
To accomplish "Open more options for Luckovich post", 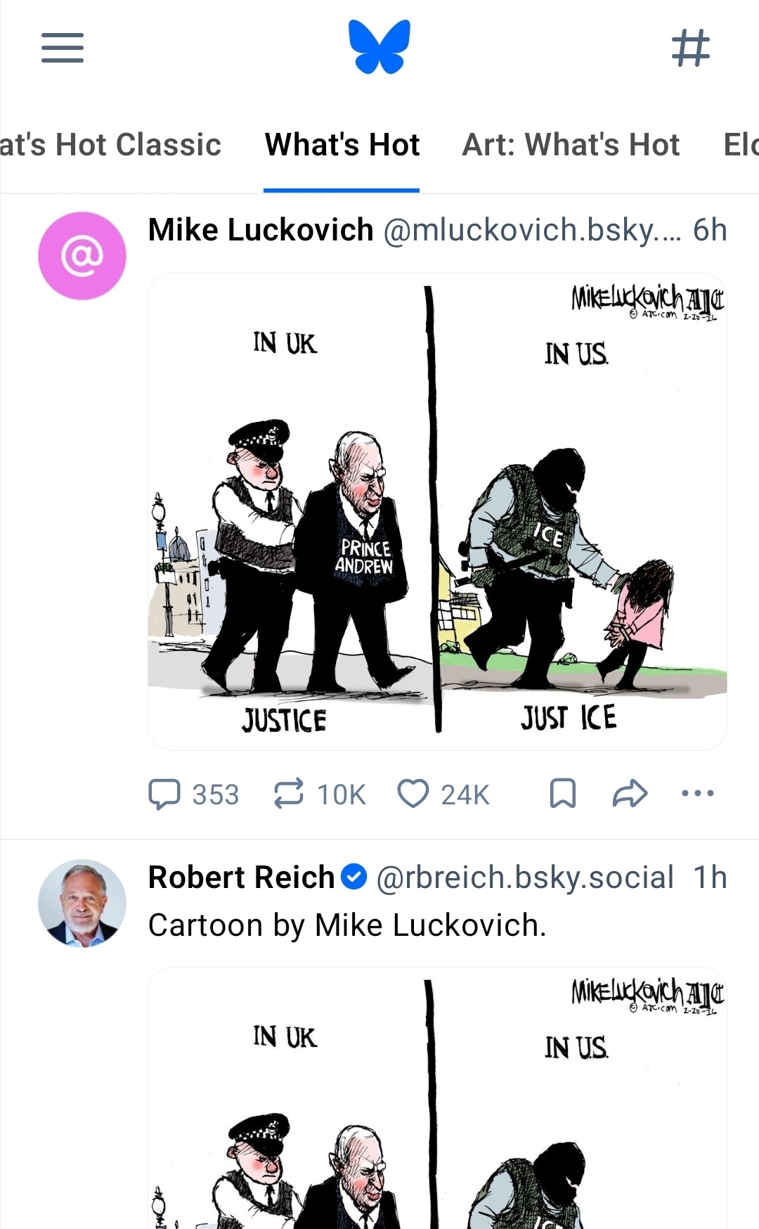I will click(x=698, y=794).
